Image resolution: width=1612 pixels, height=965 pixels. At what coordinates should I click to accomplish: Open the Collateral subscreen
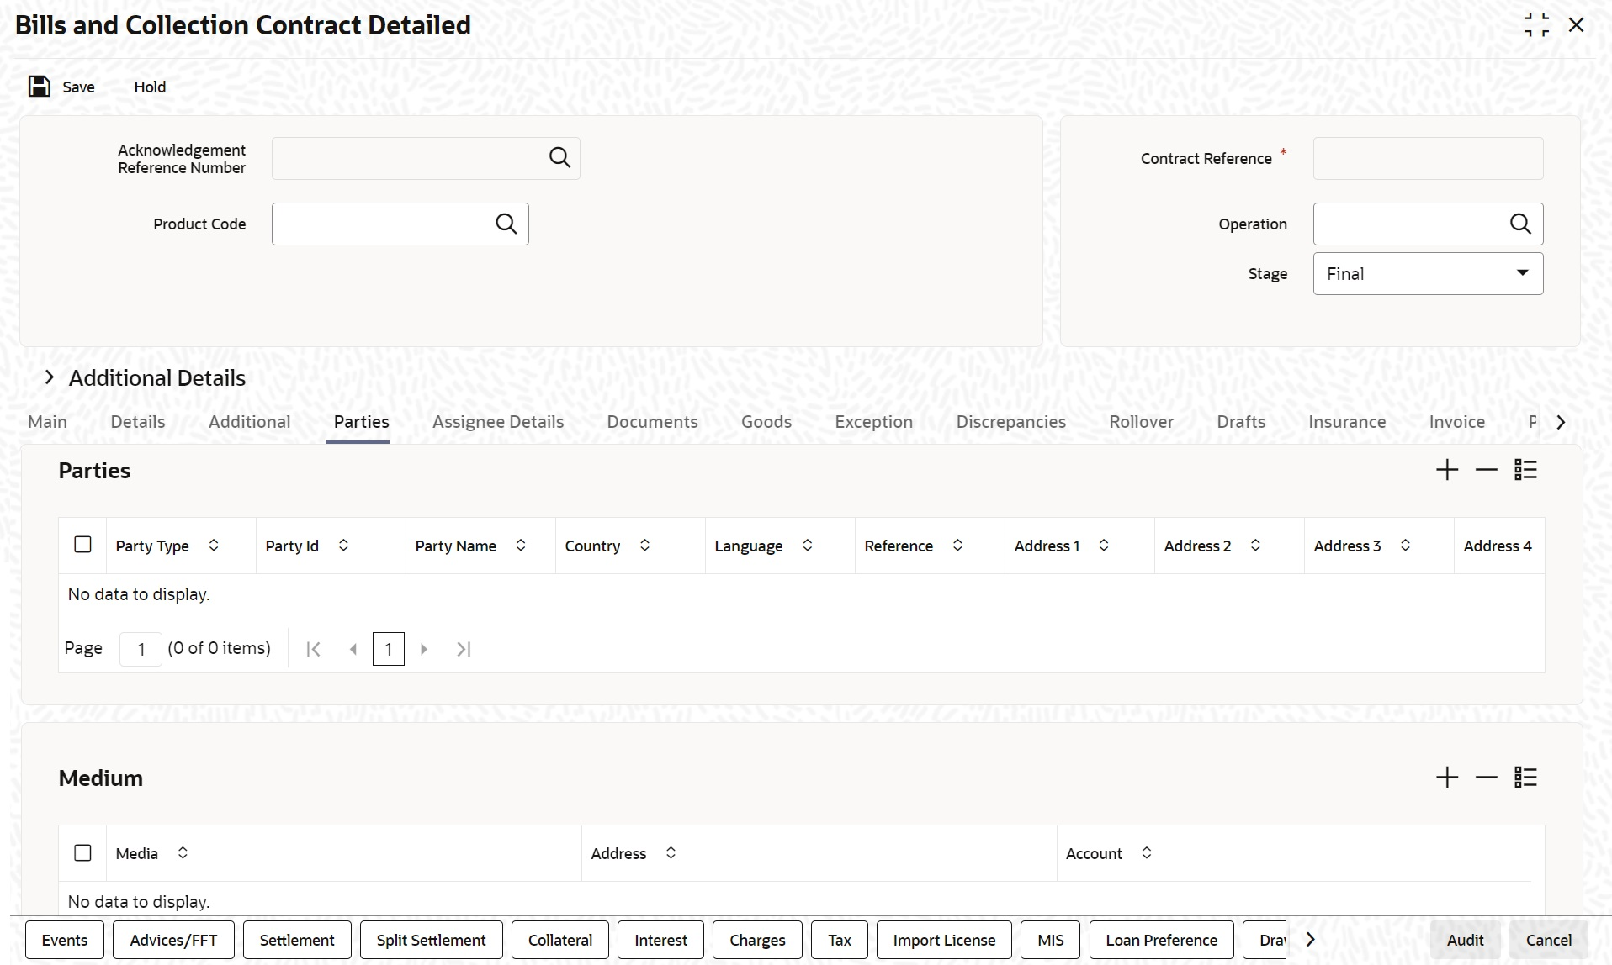560,940
